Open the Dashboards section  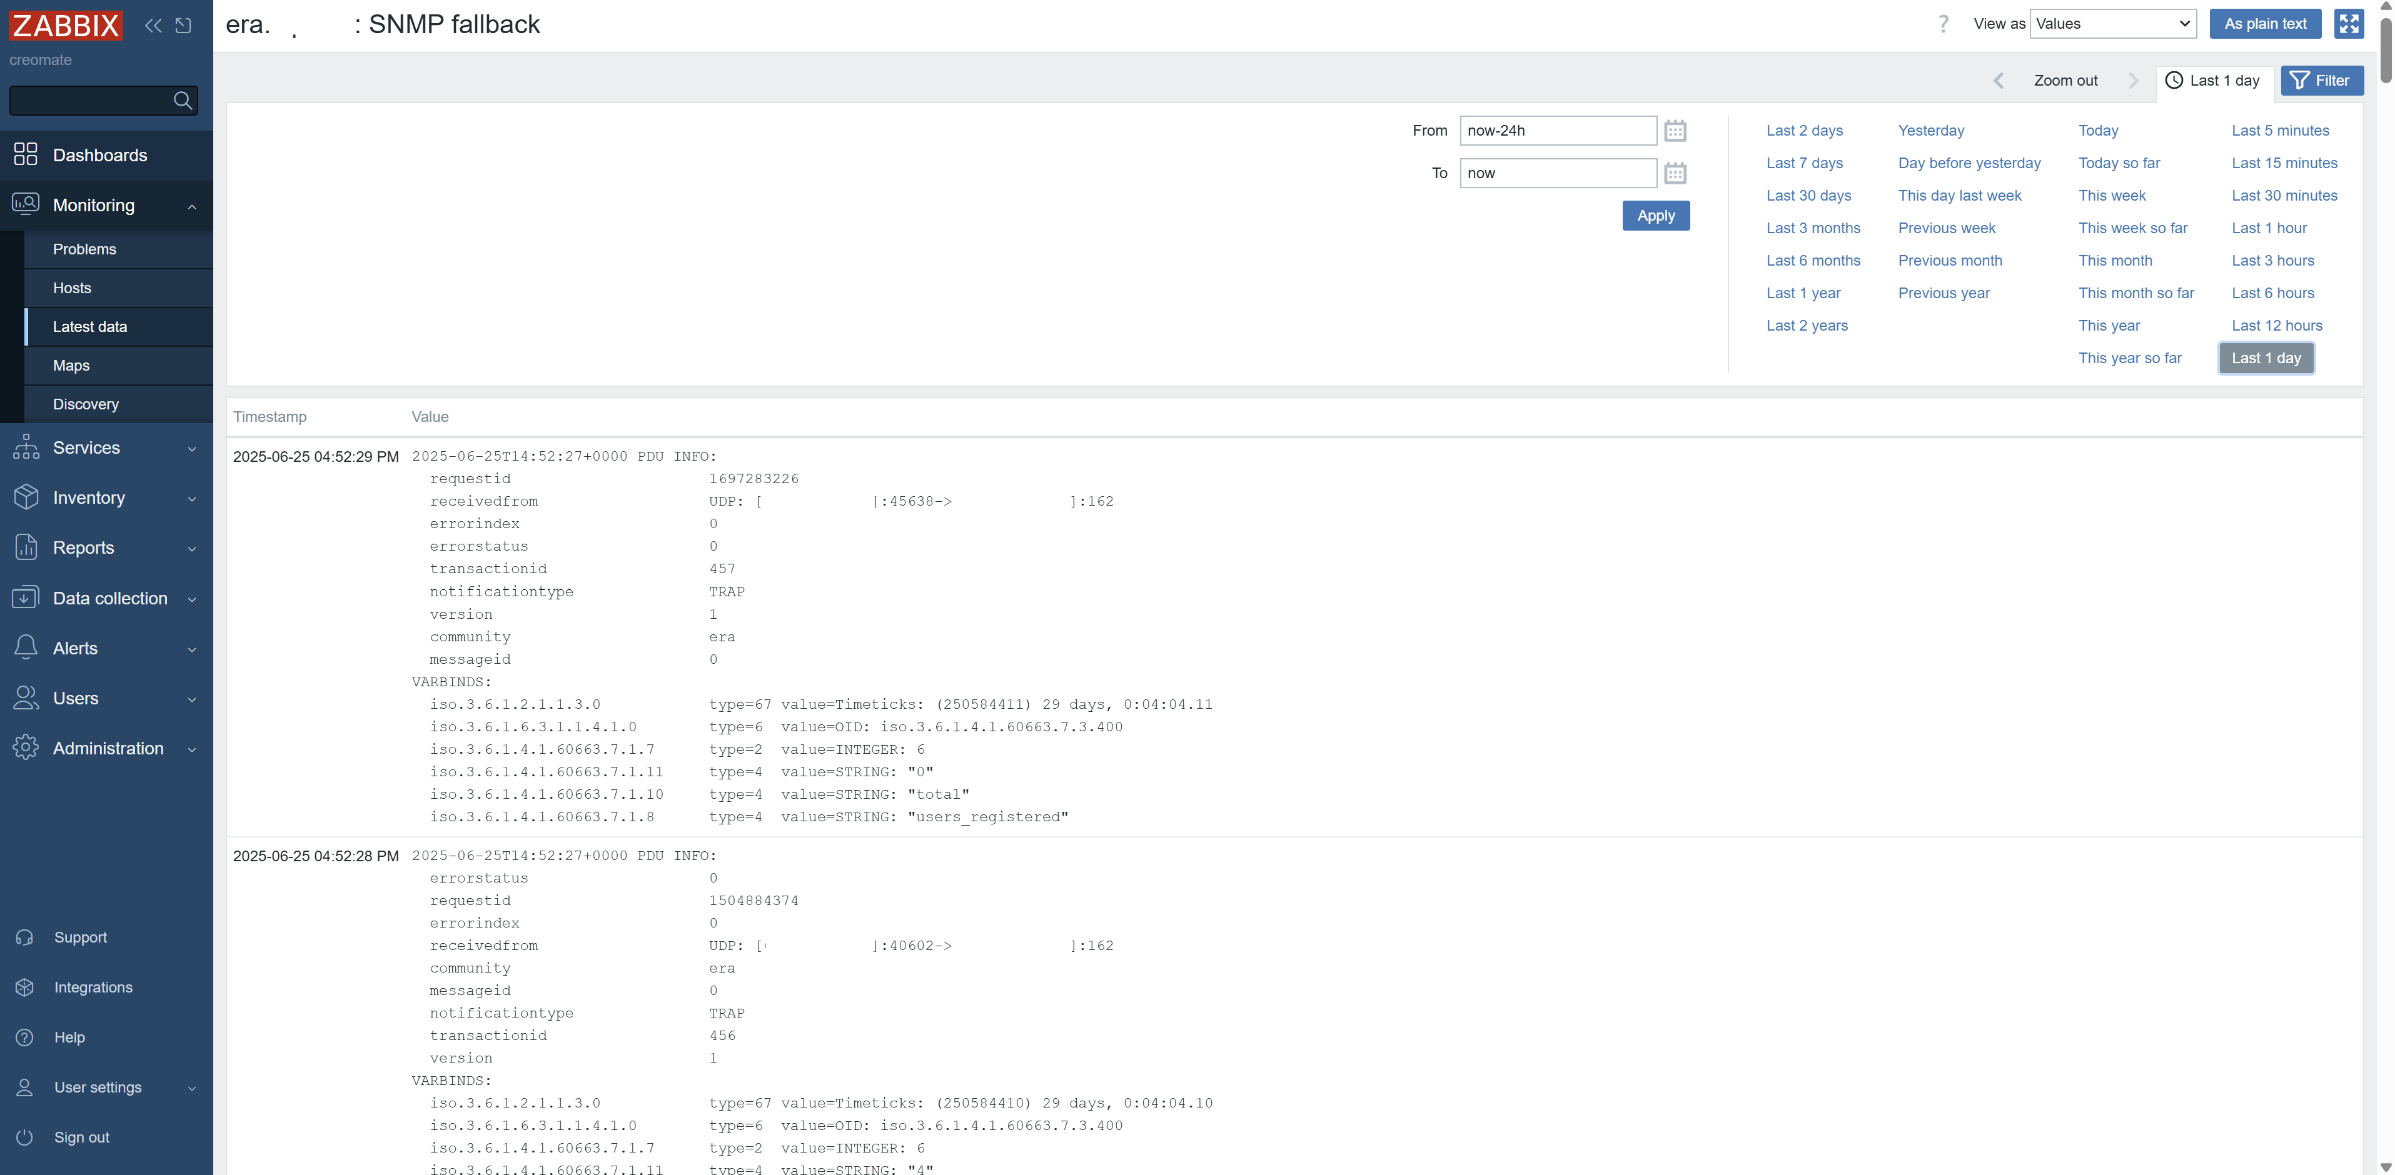pos(99,155)
